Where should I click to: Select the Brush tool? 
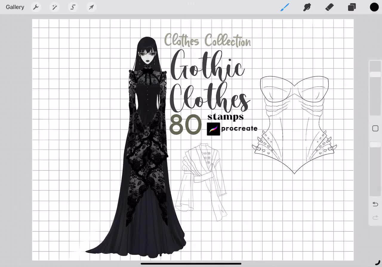pos(285,7)
